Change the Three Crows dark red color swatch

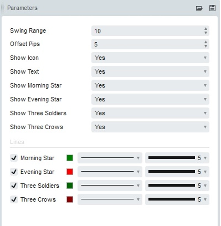pyautogui.click(x=70, y=199)
